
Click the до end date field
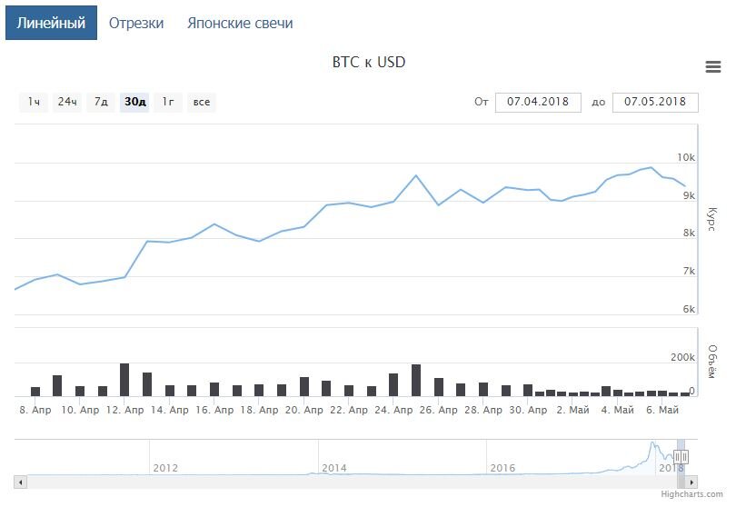(655, 102)
